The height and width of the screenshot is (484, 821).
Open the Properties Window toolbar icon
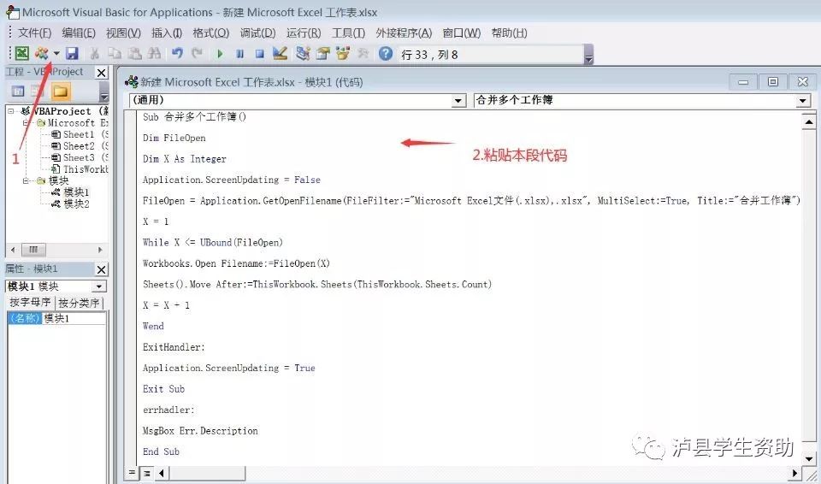(x=322, y=53)
